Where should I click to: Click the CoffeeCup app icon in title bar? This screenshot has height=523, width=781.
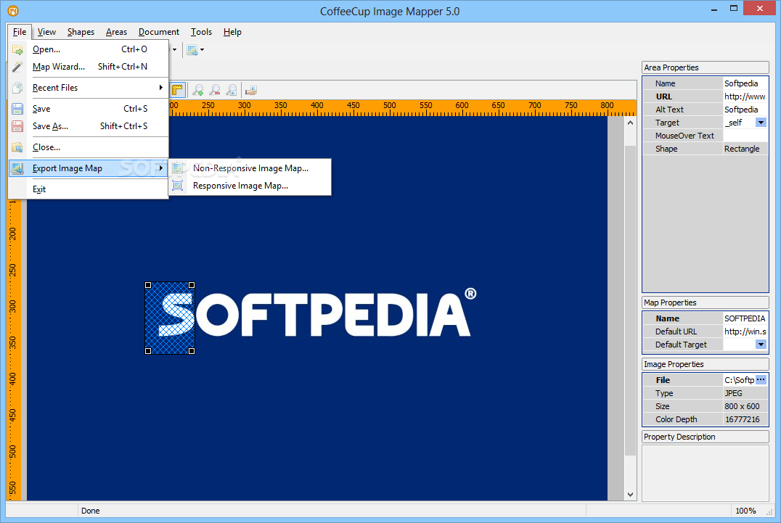(13, 10)
